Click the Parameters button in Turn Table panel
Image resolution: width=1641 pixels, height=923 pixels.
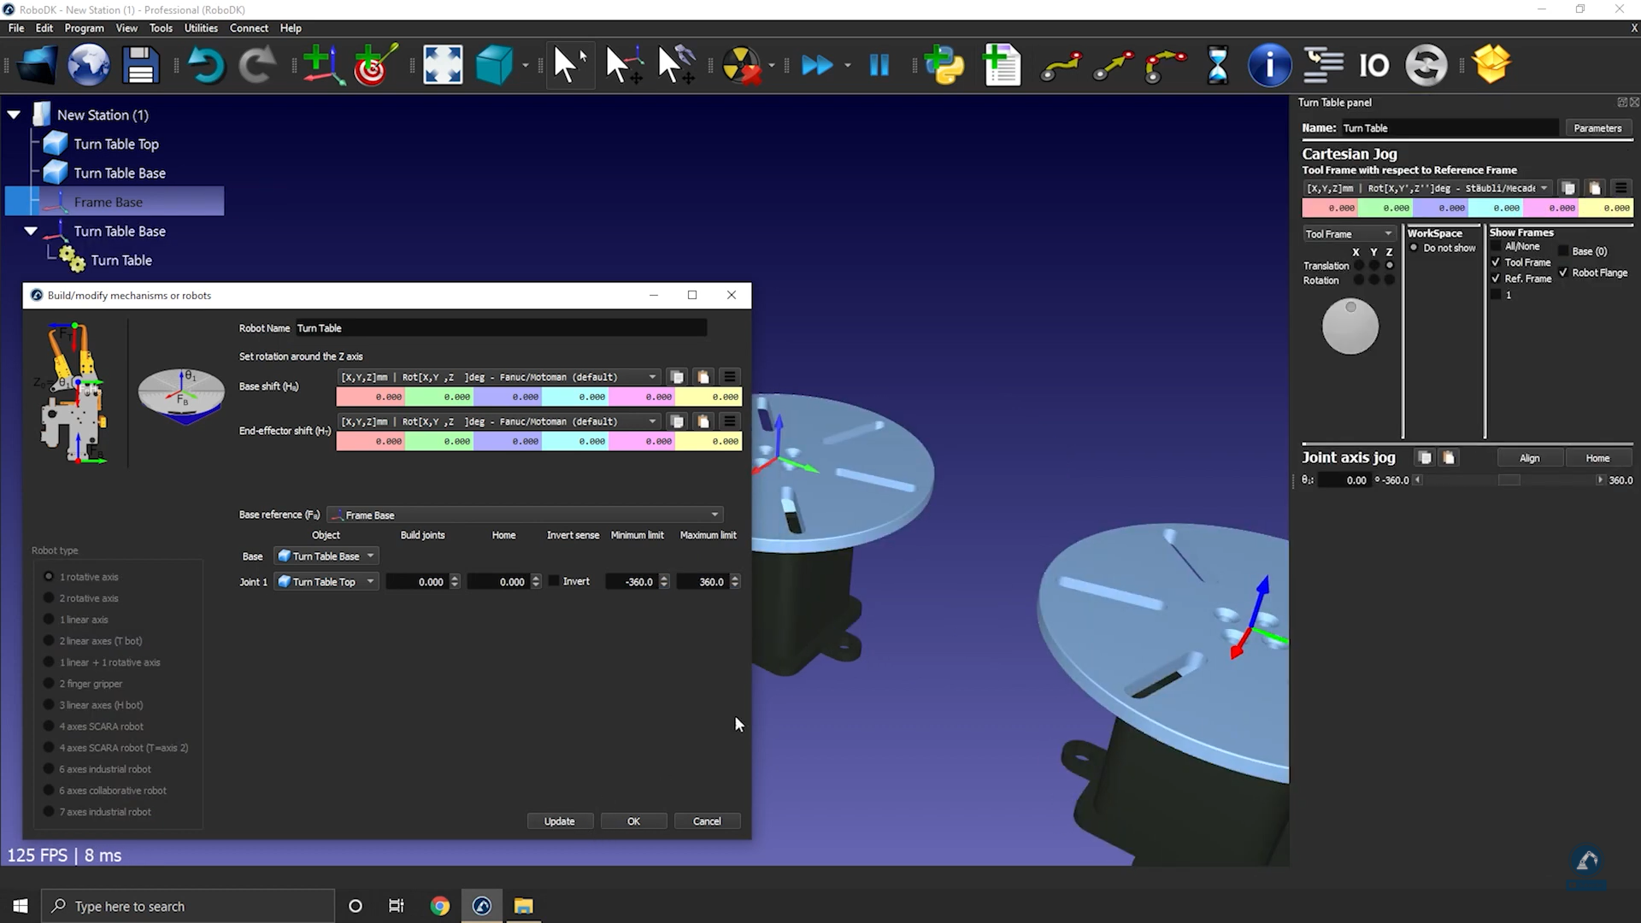(1597, 128)
